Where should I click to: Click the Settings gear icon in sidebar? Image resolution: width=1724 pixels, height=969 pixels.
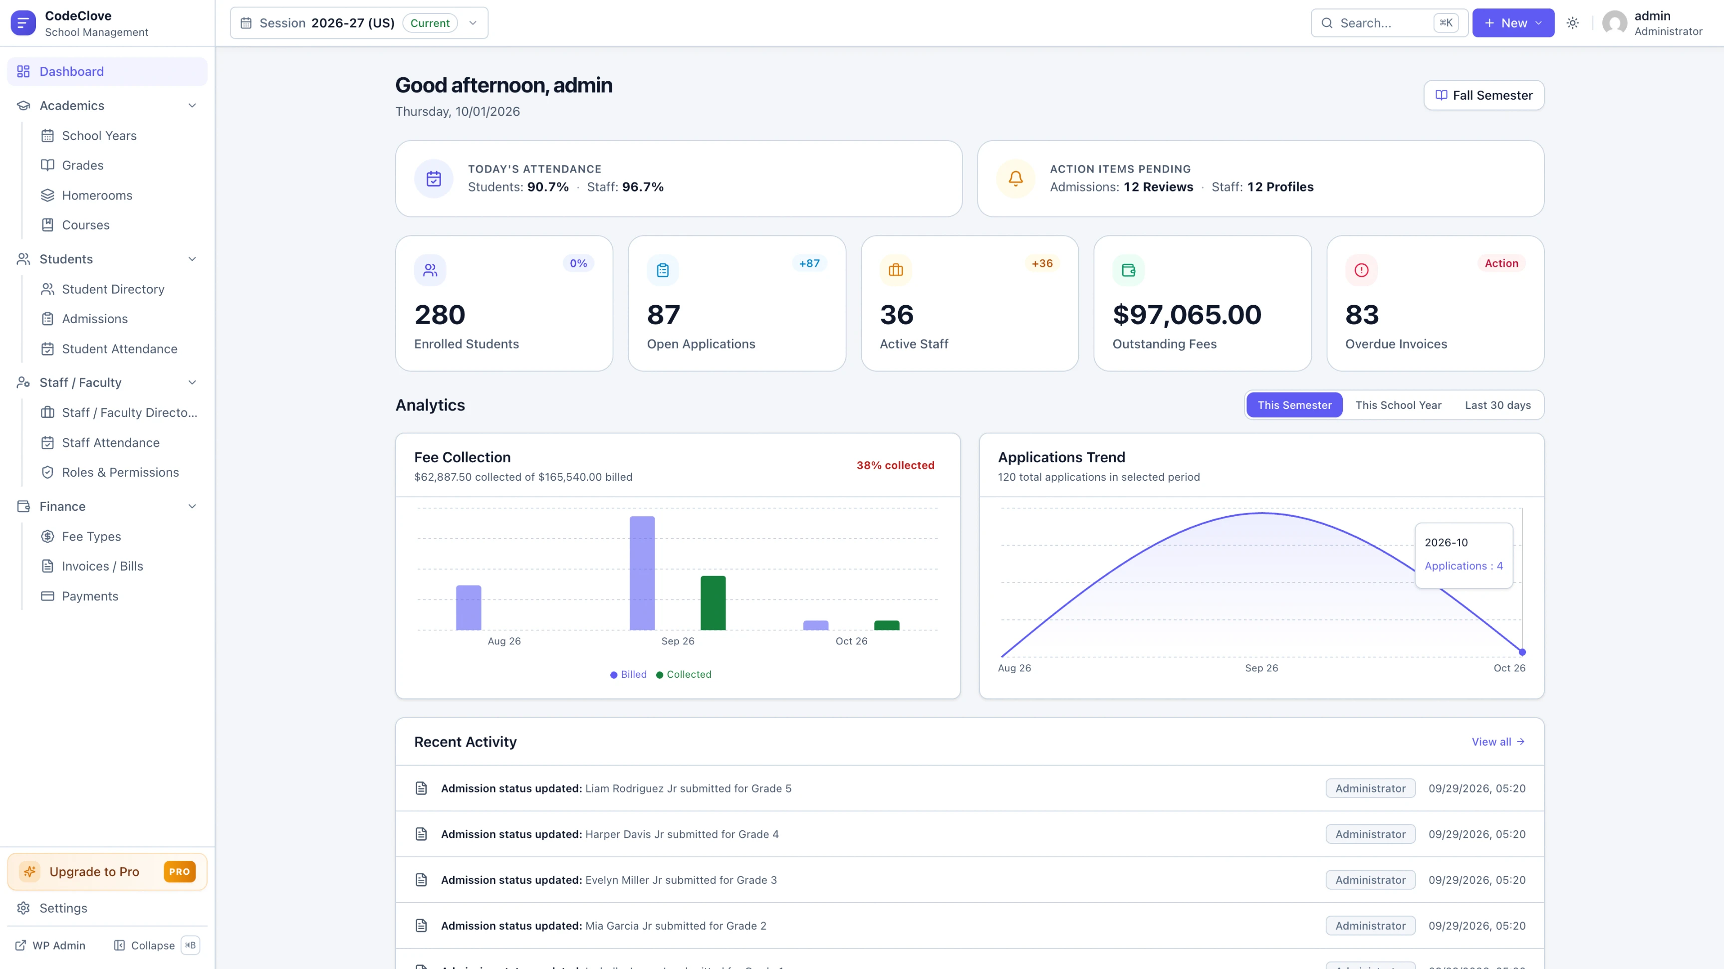tap(23, 908)
